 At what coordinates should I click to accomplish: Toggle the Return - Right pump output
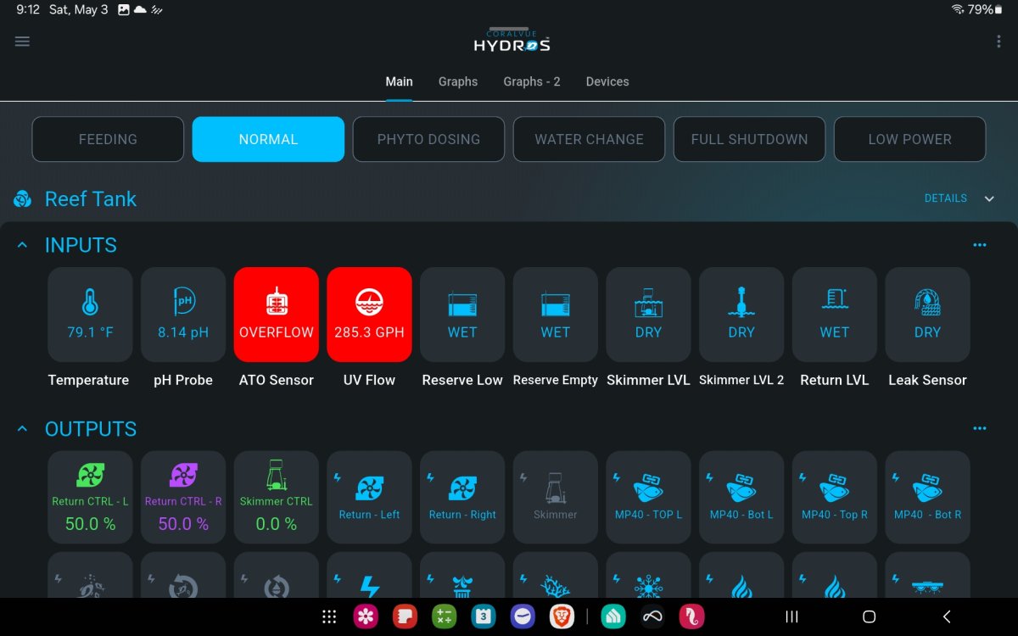462,497
